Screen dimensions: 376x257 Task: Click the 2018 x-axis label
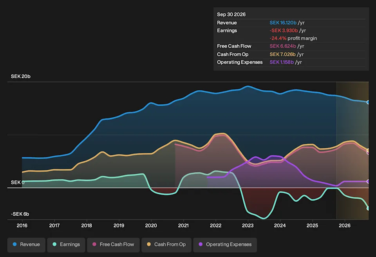[87, 226]
